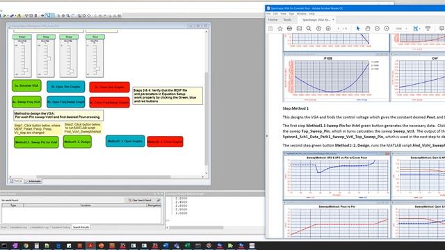Open the calculator from the taskbar
This screenshot has height=250, width=445.
tap(37, 246)
